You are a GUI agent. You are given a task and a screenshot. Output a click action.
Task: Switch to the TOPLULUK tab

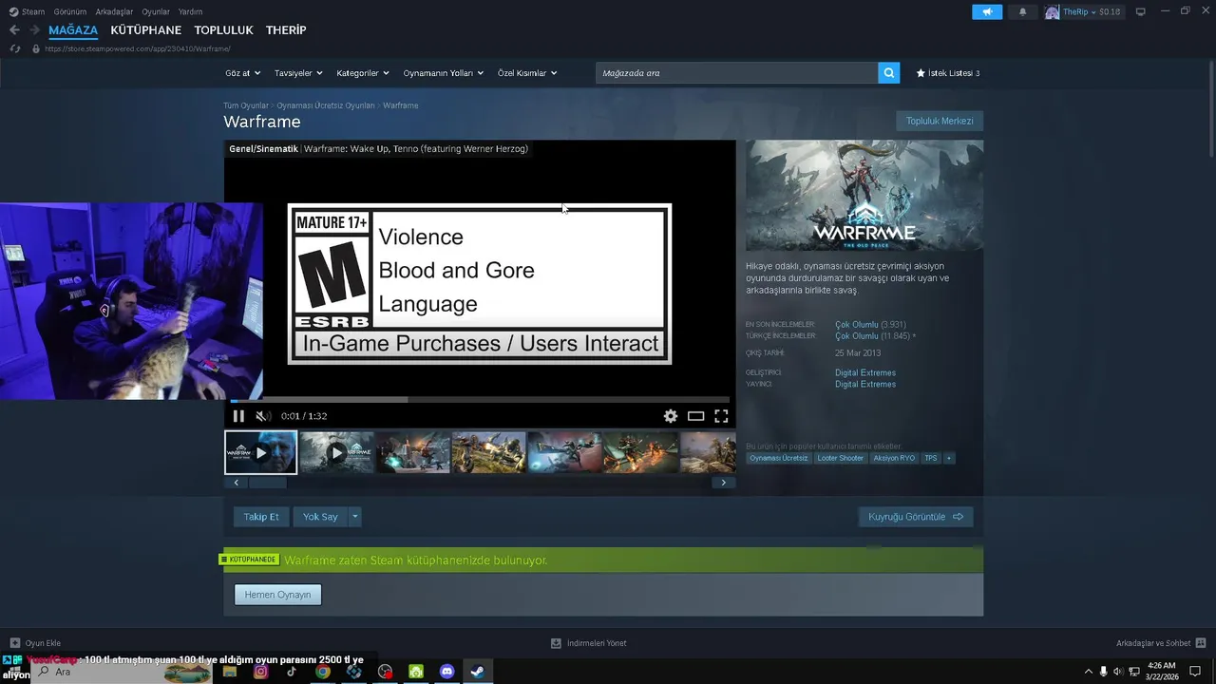[x=223, y=30]
